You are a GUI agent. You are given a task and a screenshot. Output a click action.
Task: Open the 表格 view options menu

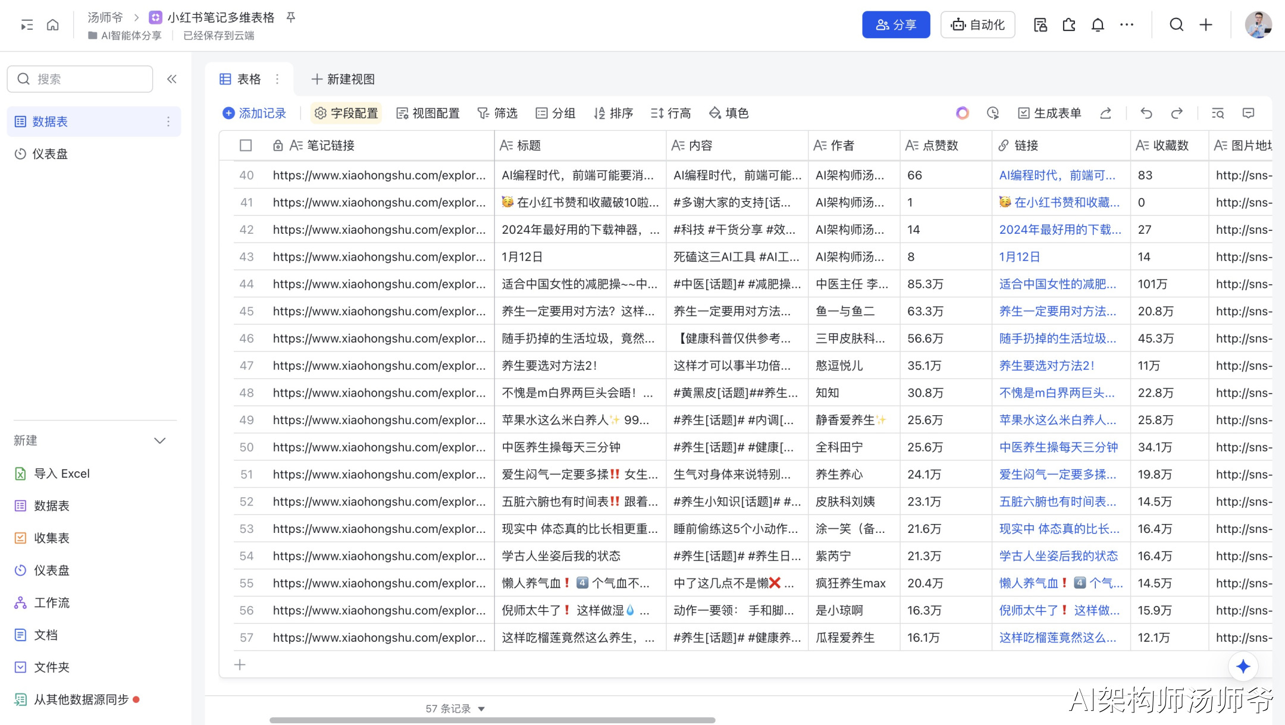[x=277, y=79]
